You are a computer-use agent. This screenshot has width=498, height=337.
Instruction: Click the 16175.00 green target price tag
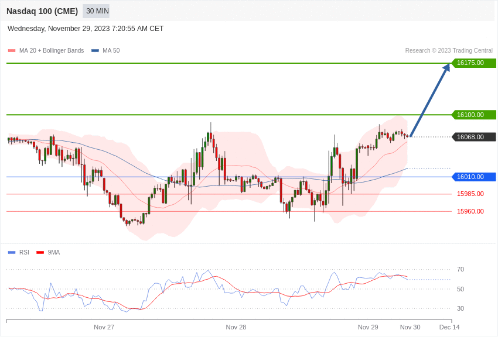tap(474, 63)
